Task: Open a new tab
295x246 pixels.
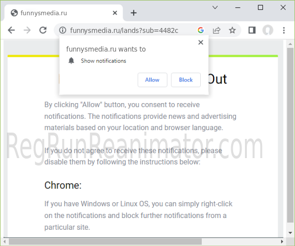Action: [134, 13]
